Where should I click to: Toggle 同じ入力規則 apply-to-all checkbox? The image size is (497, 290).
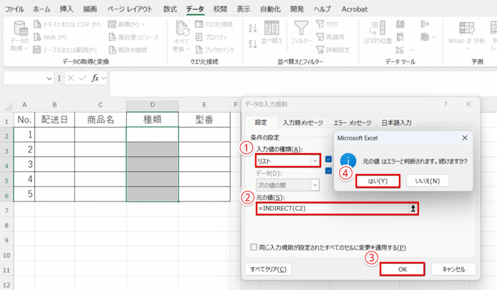point(254,247)
